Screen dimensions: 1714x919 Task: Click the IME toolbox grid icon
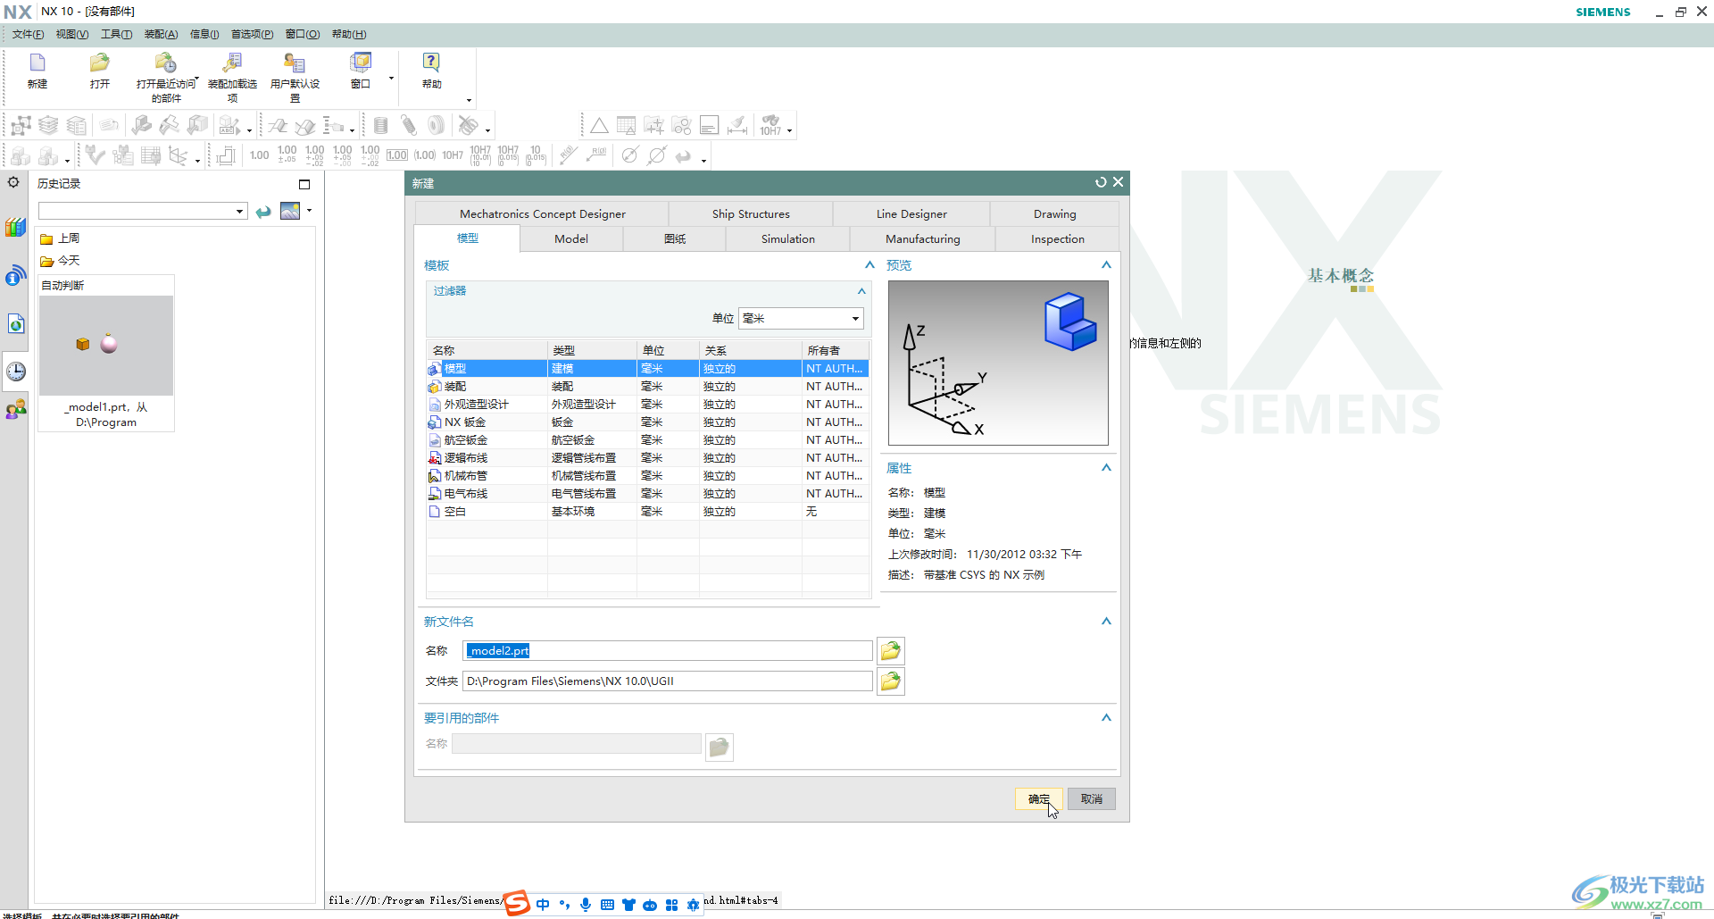coord(672,905)
